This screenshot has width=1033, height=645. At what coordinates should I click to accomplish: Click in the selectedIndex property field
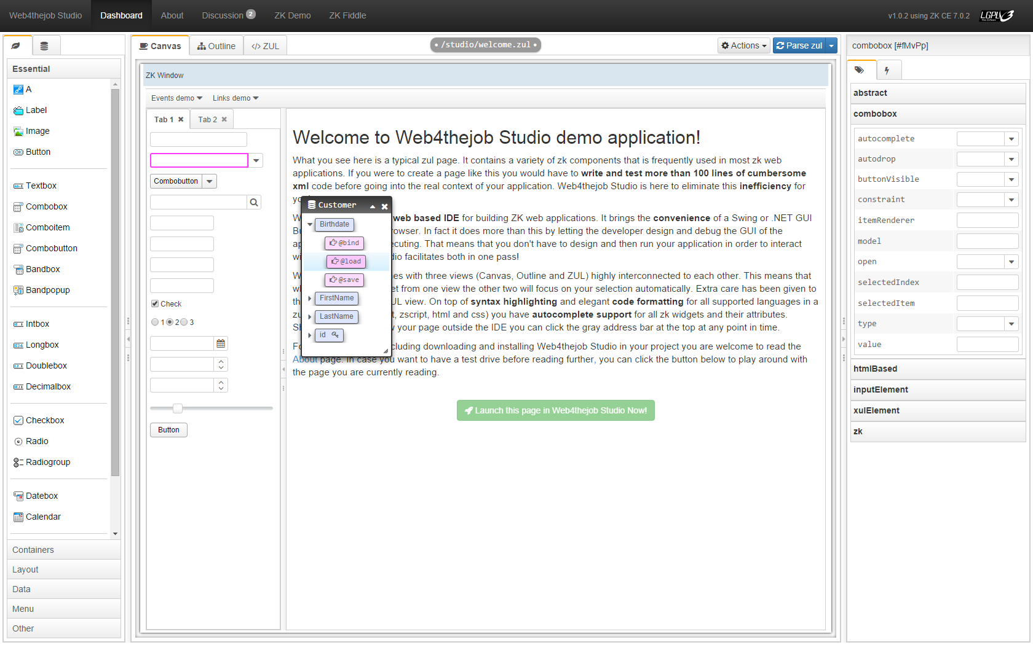[987, 283]
